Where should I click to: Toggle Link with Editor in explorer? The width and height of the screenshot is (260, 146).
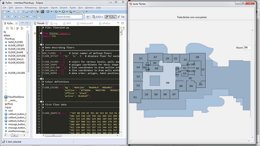tap(12, 28)
